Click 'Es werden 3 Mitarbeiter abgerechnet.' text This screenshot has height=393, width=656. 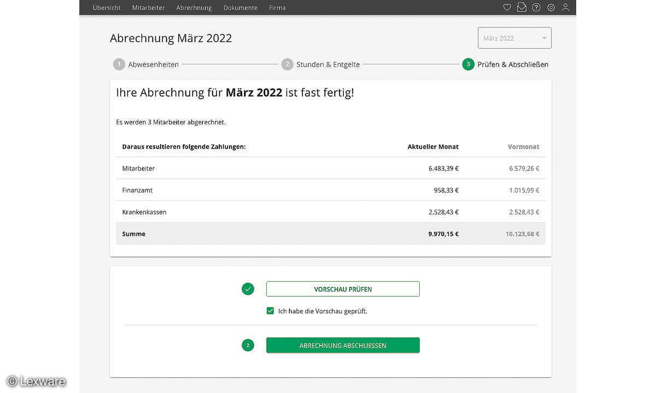171,122
